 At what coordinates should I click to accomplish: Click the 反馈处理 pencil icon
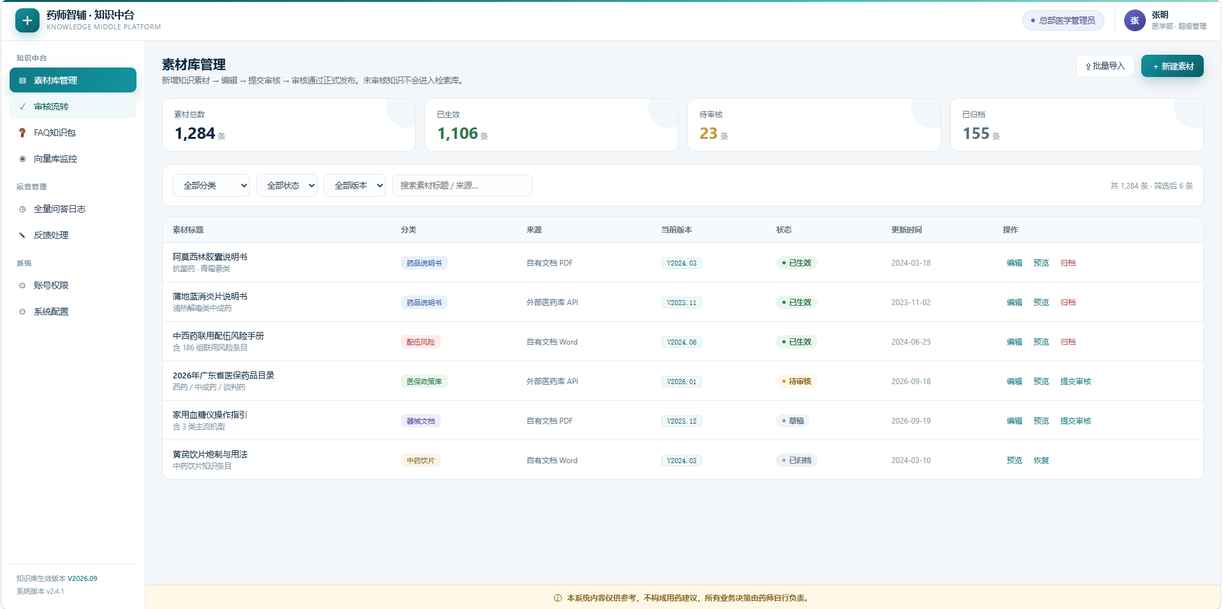click(x=22, y=235)
